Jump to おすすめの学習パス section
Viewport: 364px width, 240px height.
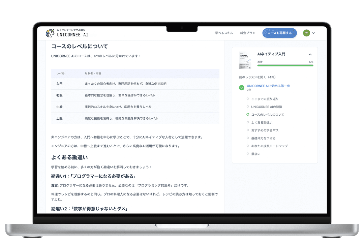click(265, 130)
